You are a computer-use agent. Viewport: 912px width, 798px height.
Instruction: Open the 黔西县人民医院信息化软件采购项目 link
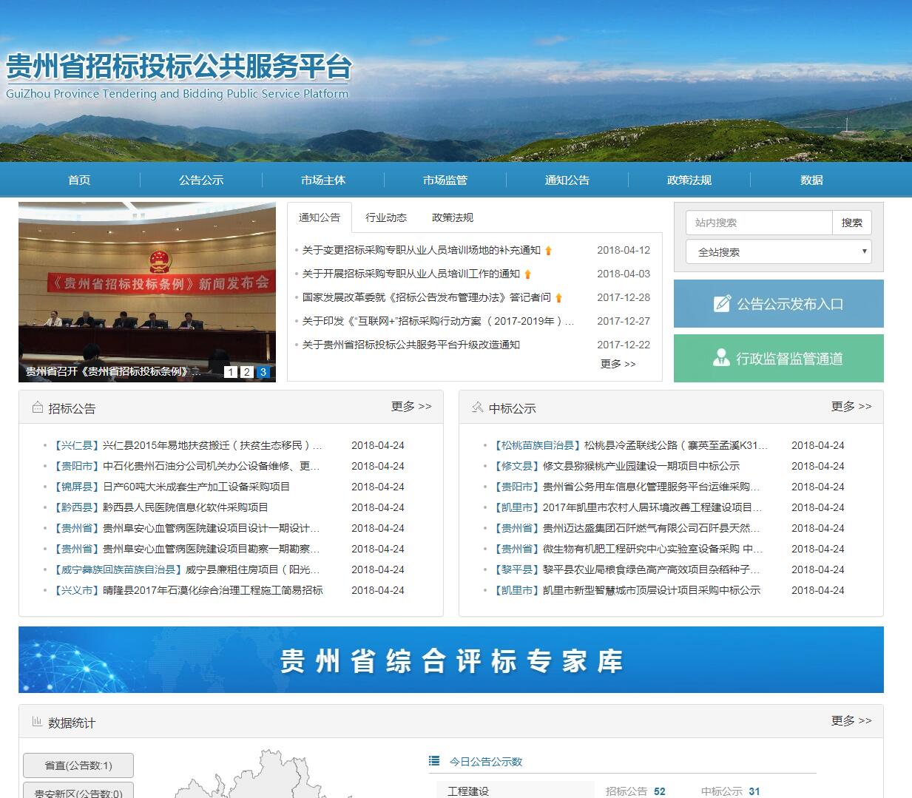[x=185, y=507]
